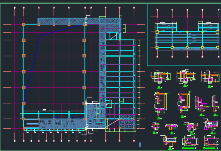Click the circular-patterned hatch block at right wing's bottom
Screen dimensions: 221x151
point(127,121)
